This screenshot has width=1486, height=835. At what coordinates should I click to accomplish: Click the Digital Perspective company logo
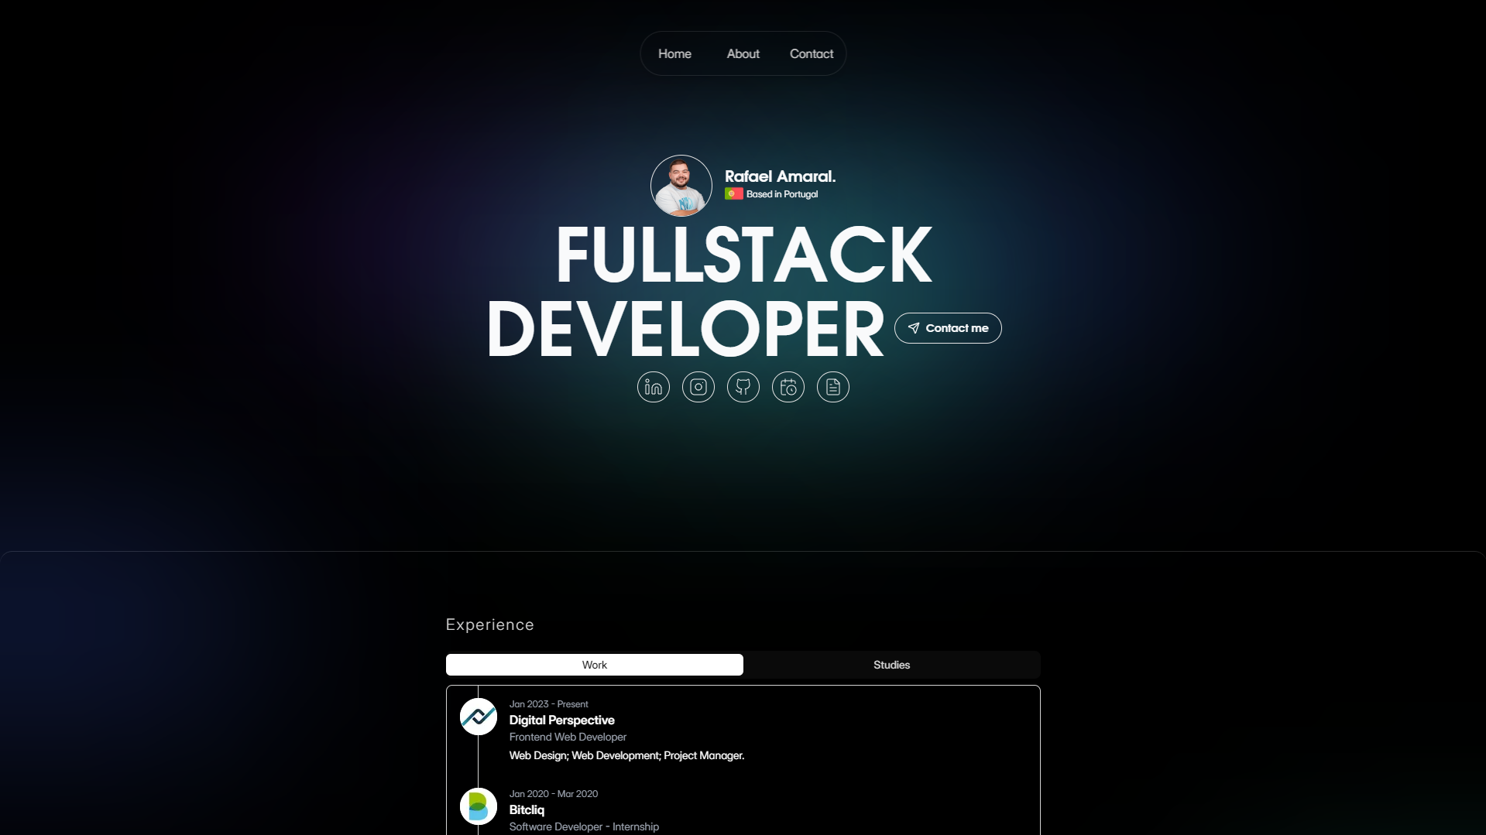tap(478, 717)
